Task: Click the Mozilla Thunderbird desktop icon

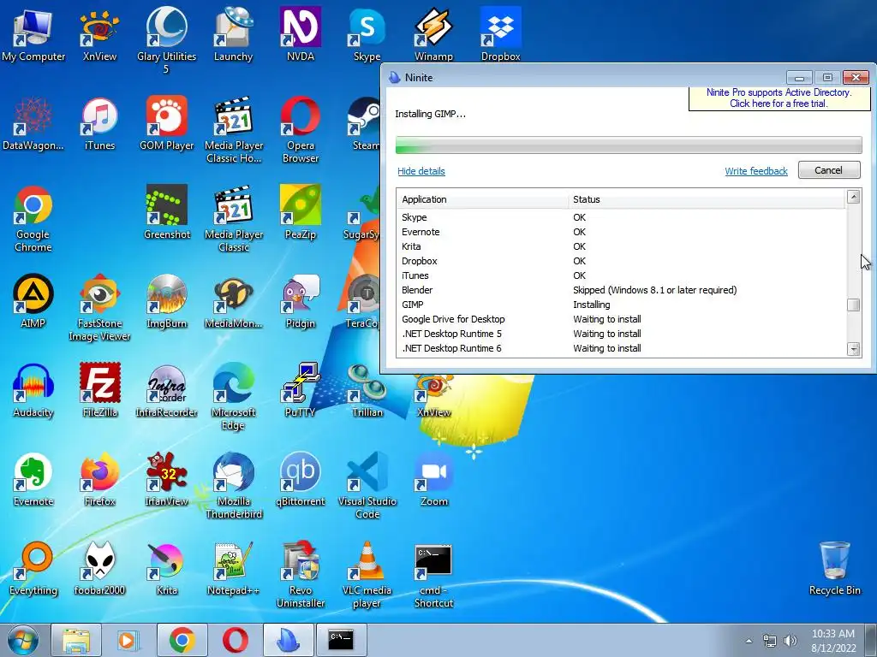Action: tap(233, 485)
